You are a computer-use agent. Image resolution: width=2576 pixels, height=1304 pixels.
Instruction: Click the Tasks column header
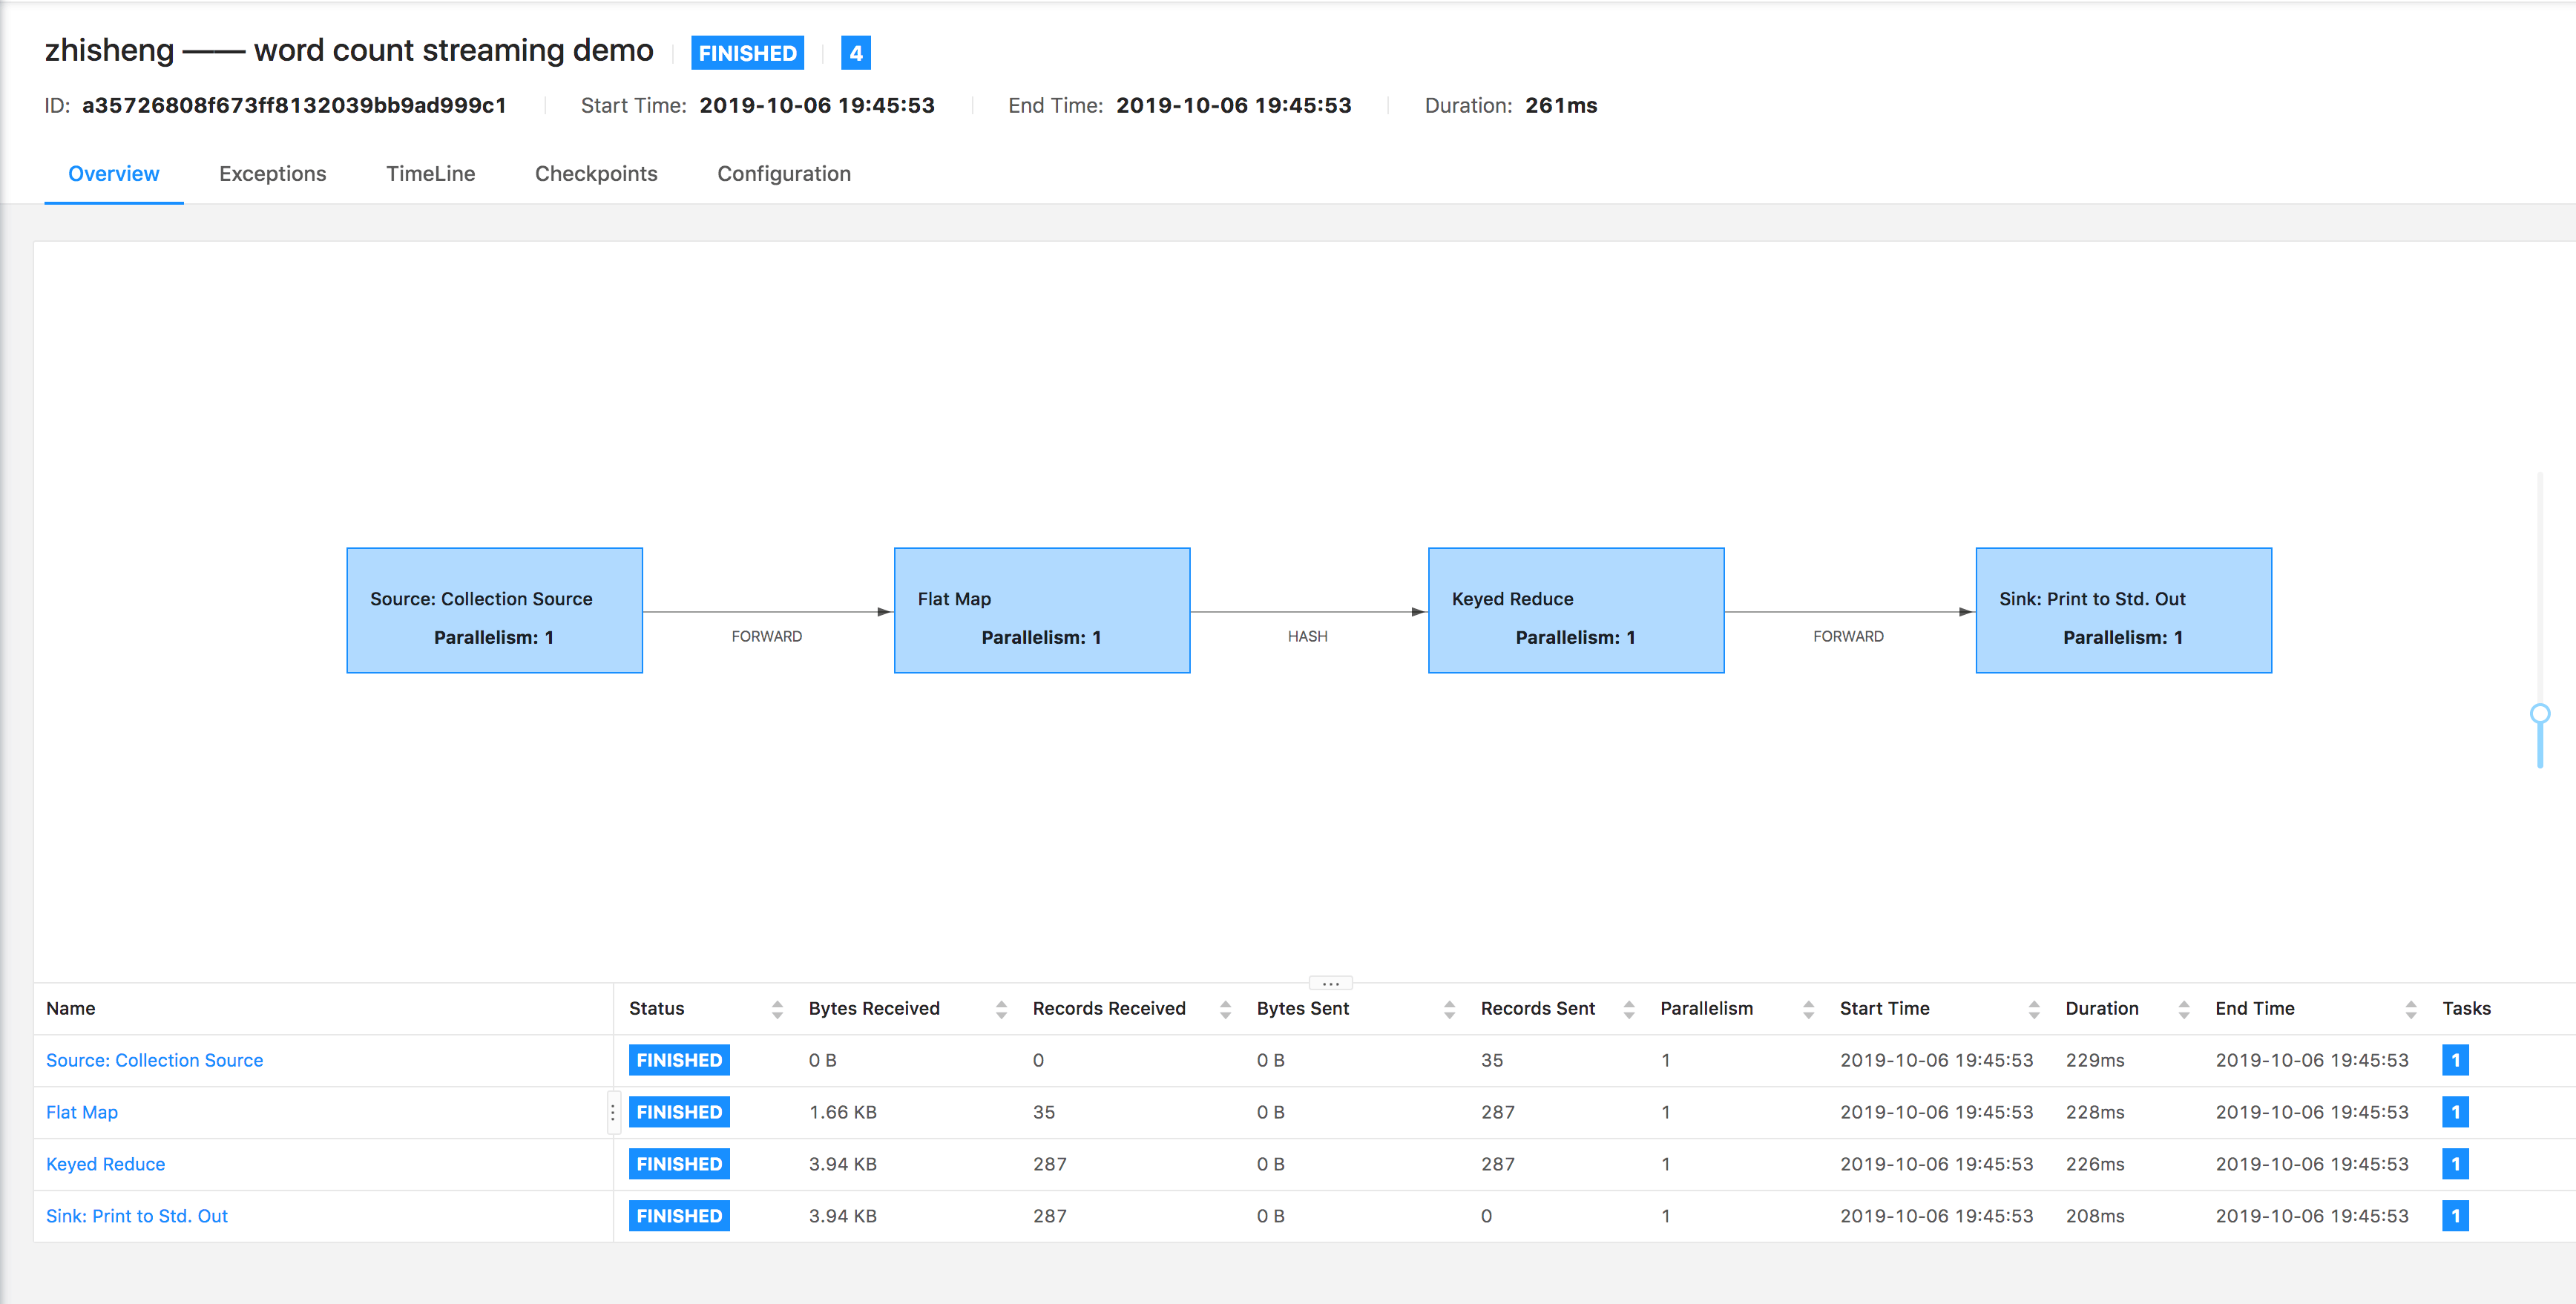[x=2466, y=1009]
